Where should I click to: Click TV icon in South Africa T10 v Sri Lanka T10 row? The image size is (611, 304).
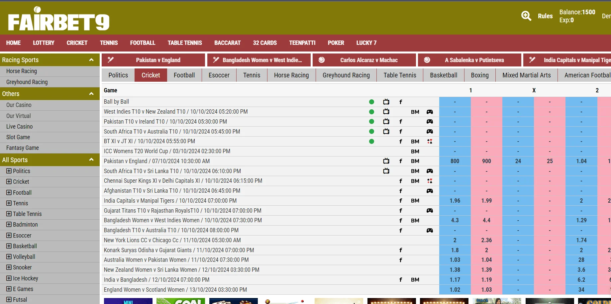click(x=386, y=171)
